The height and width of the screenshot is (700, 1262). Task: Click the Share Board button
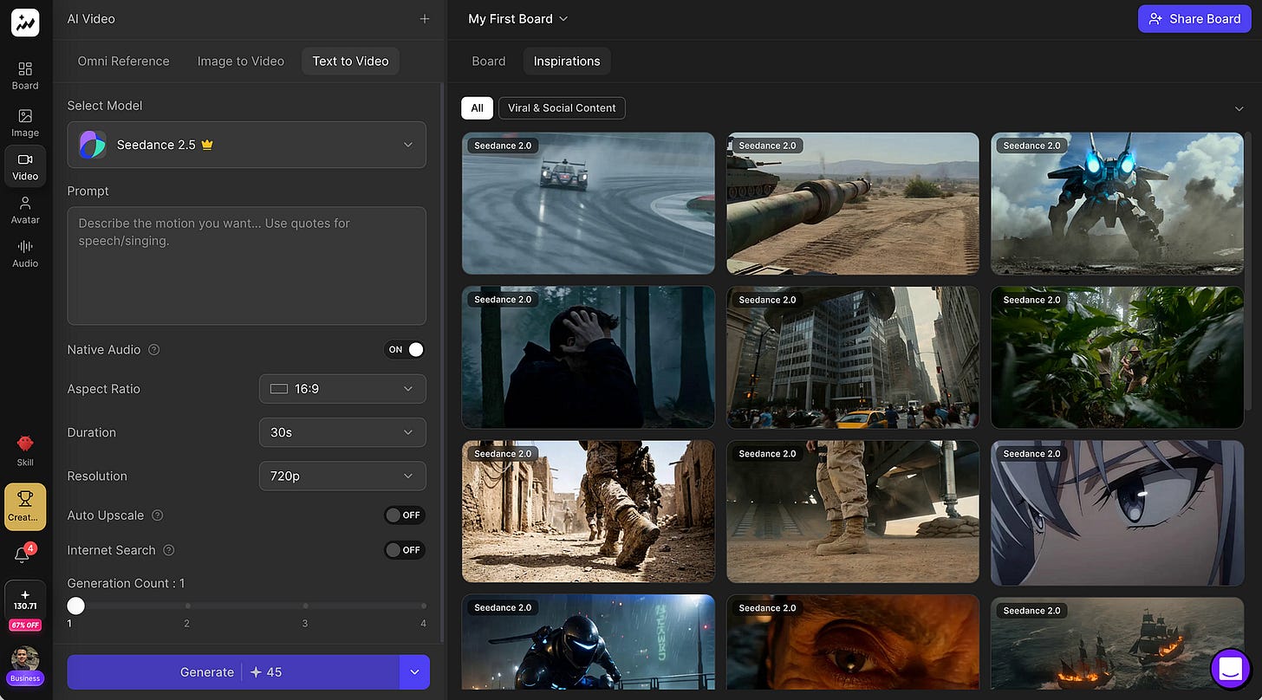point(1195,18)
